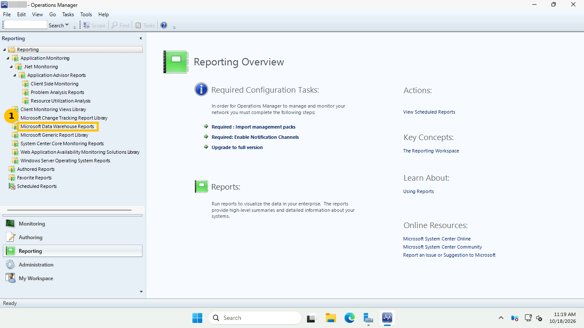Click the Tasks toolbar button
Image resolution: width=584 pixels, height=328 pixels.
click(x=145, y=26)
